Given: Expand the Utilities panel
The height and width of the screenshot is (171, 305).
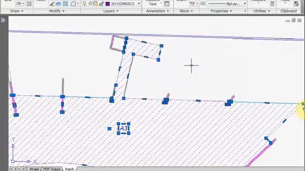Looking at the screenshot, I should (x=262, y=11).
